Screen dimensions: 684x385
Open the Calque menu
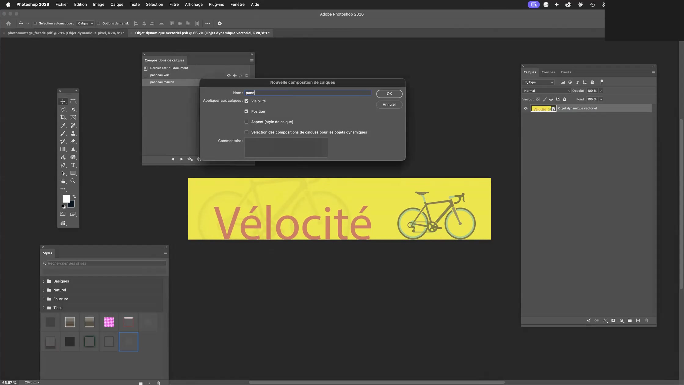click(x=117, y=5)
